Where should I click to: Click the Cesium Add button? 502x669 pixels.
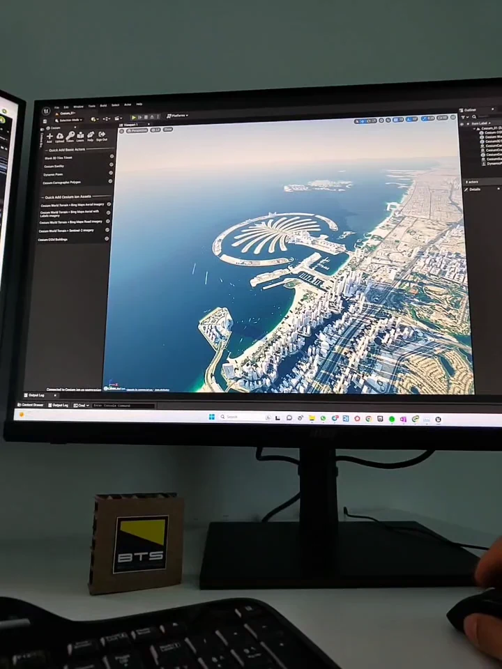click(50, 137)
